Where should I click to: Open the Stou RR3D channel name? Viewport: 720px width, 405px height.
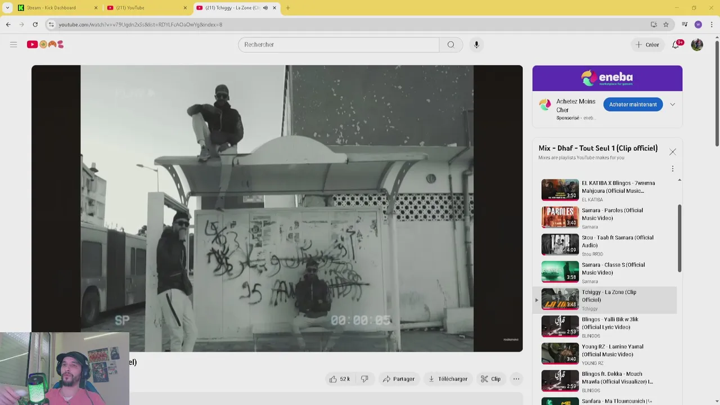tap(592, 254)
